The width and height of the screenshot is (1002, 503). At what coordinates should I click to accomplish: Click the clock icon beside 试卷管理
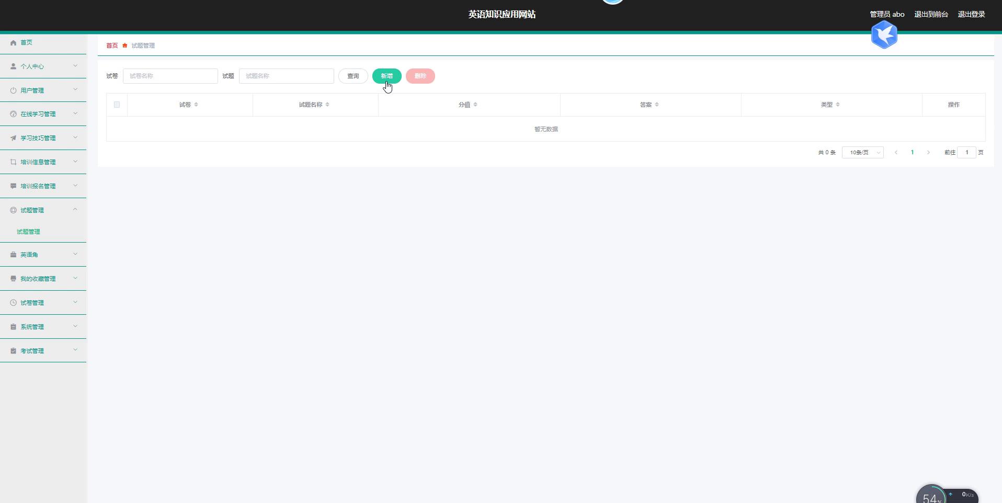coord(13,303)
